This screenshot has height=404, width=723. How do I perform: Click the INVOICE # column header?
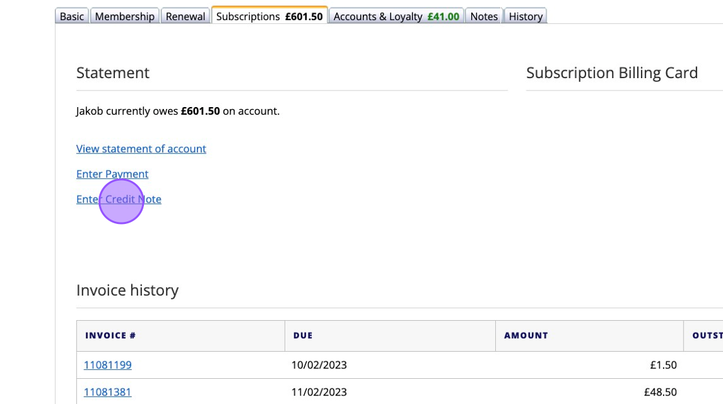point(110,336)
